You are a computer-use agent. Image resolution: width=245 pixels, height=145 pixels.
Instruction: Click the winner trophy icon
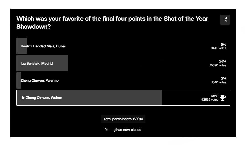(223, 98)
